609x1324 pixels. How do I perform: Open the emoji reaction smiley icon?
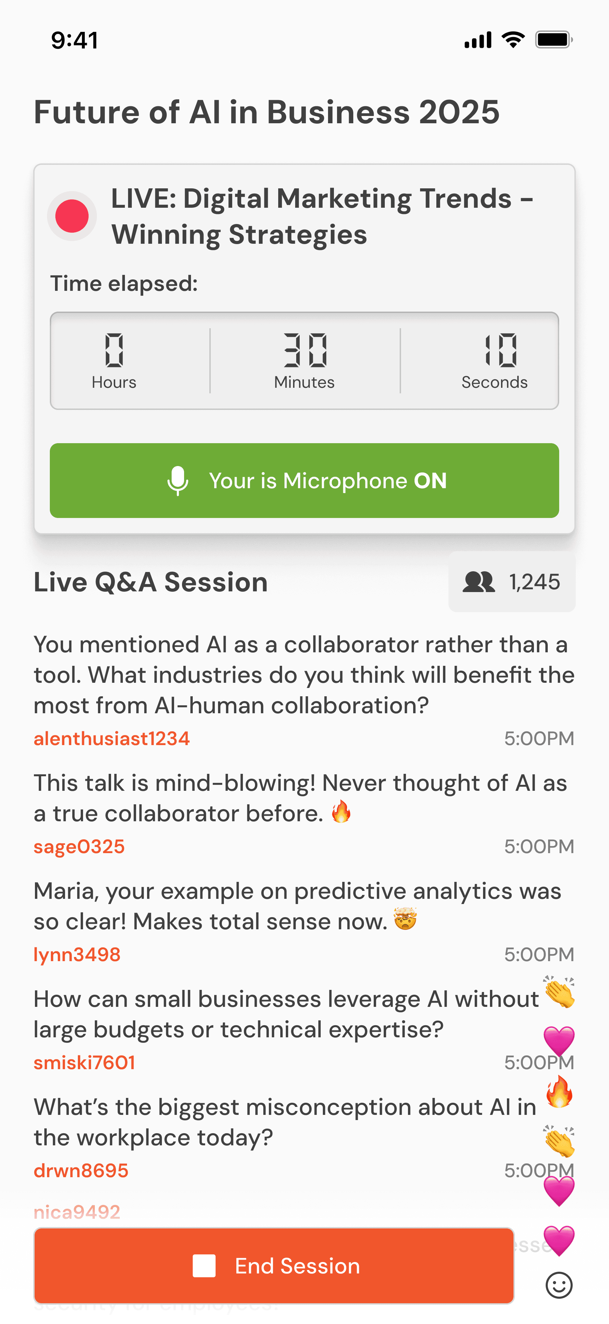559,1286
